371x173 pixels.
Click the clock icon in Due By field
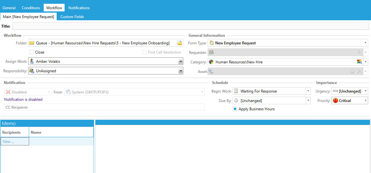(236, 101)
